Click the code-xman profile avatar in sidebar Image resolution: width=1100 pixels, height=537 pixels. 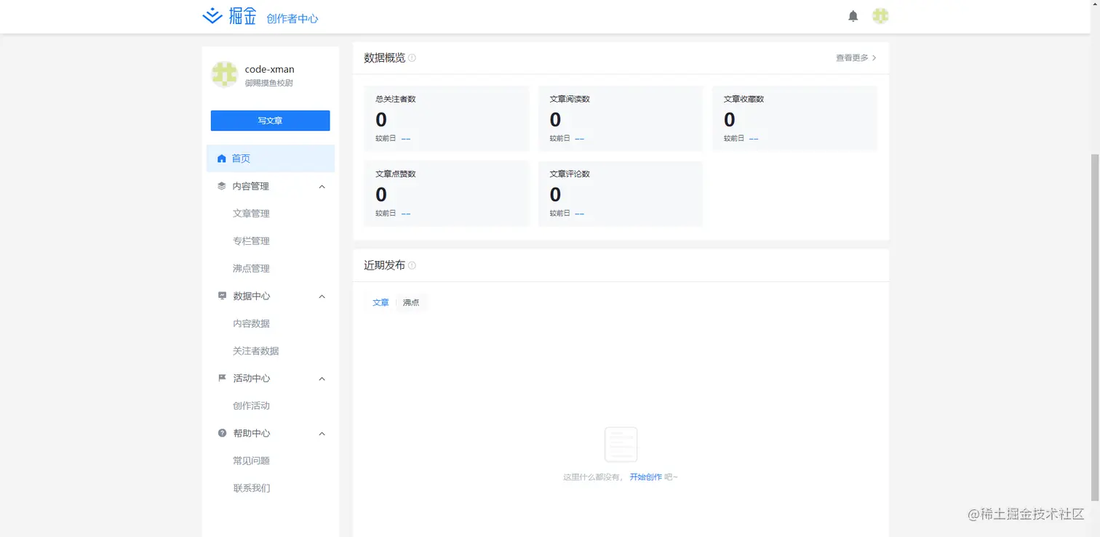224,75
